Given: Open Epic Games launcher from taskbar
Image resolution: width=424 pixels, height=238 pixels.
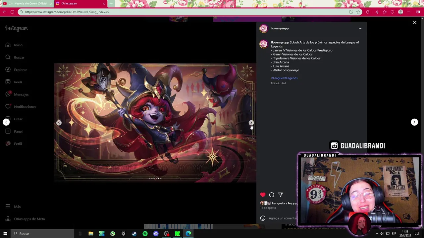Looking at the screenshot, I should coord(123,234).
